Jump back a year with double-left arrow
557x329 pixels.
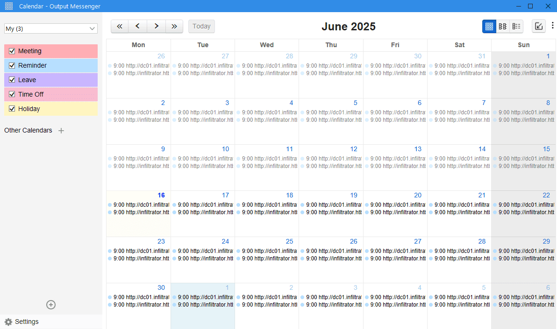pyautogui.click(x=120, y=27)
